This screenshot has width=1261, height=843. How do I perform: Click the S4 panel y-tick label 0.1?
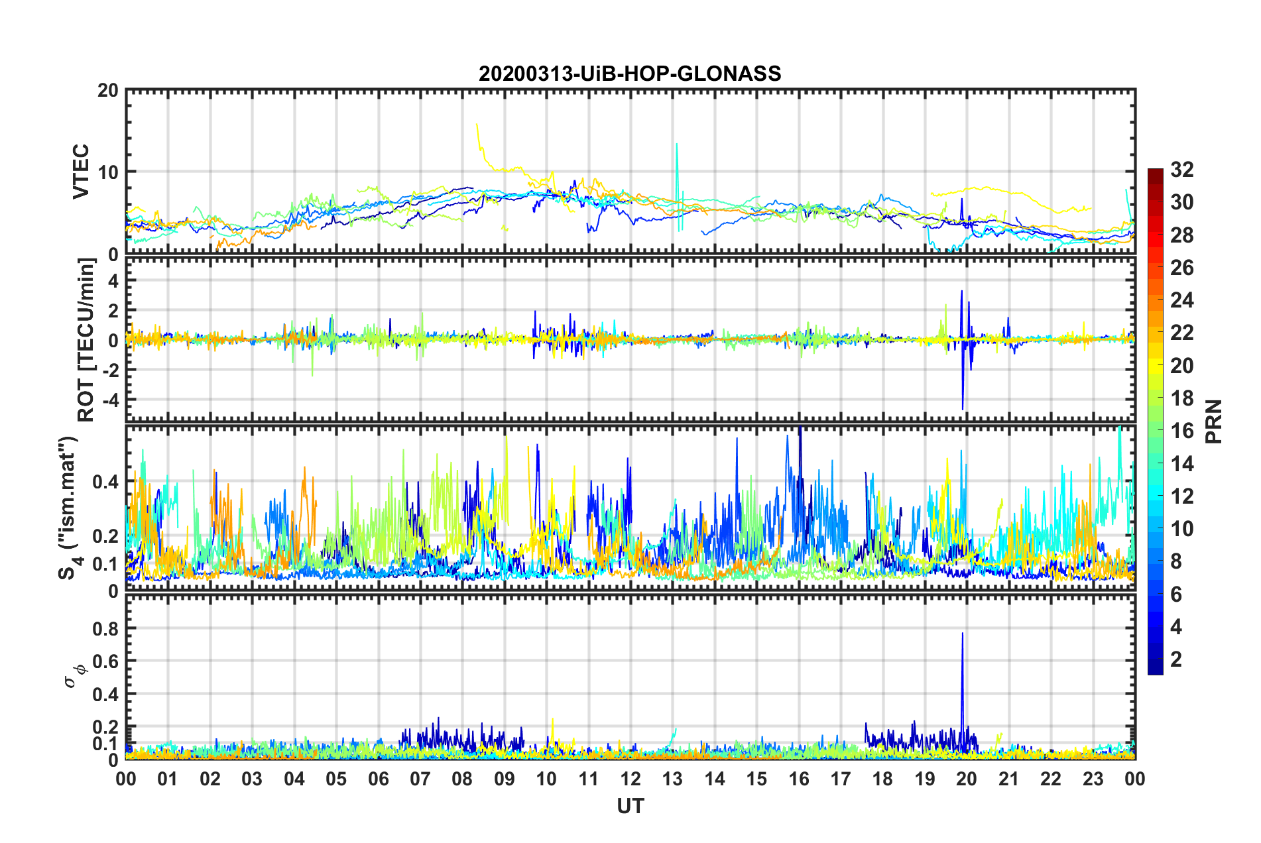[105, 564]
